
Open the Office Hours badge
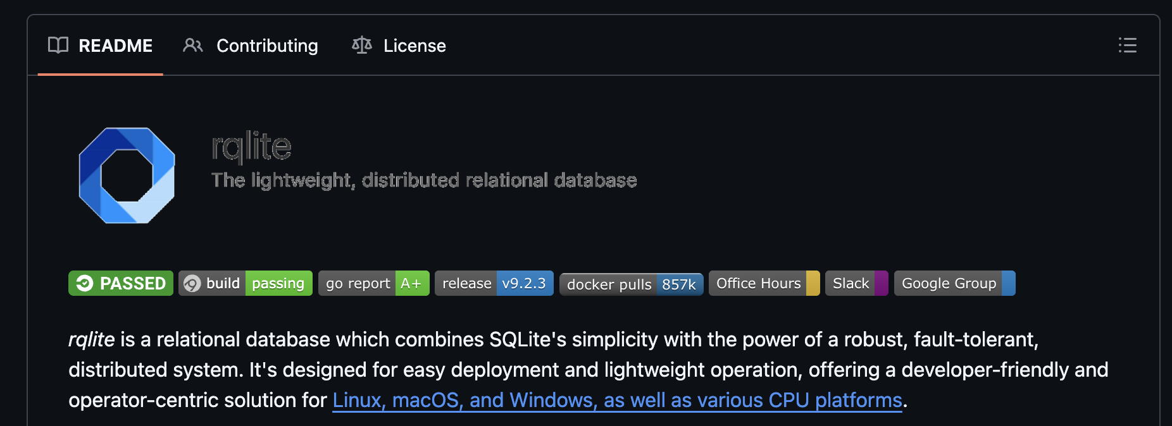coord(764,283)
